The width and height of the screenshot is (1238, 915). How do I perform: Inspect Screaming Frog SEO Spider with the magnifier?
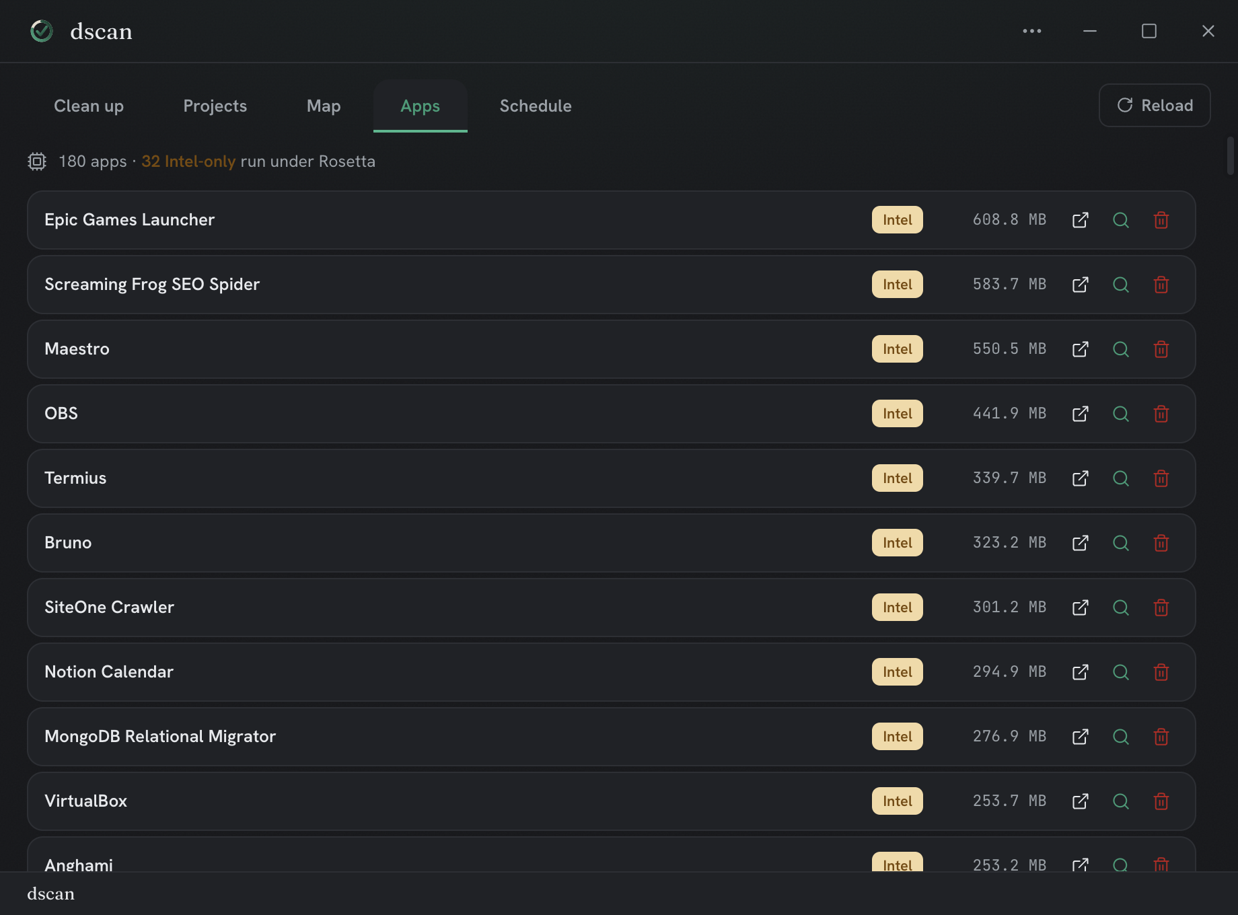[x=1121, y=285]
